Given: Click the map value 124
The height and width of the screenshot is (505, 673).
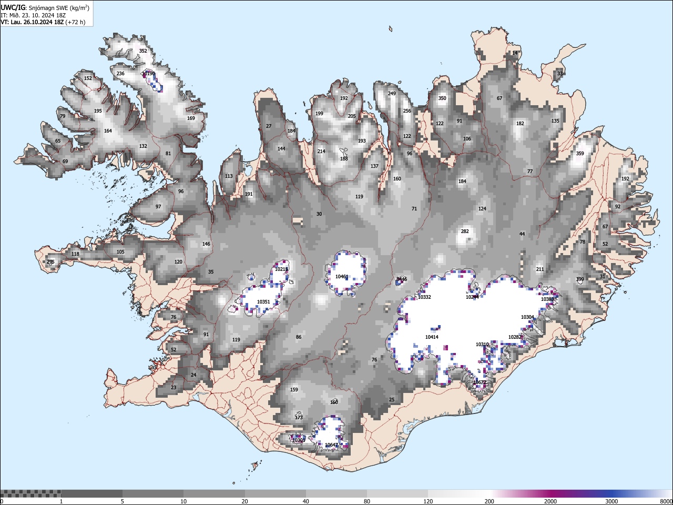Looking at the screenshot, I should [x=482, y=209].
